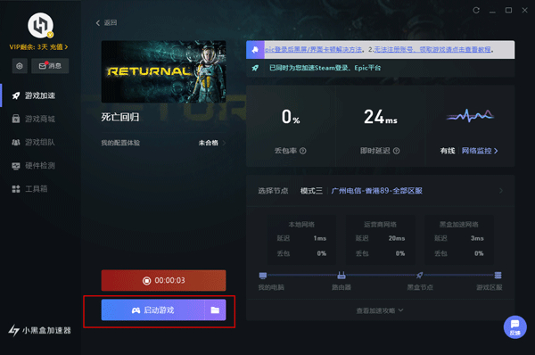The width and height of the screenshot is (535, 355).
Task: Open node selection 广州电信-香港89 row
Action: (381, 191)
